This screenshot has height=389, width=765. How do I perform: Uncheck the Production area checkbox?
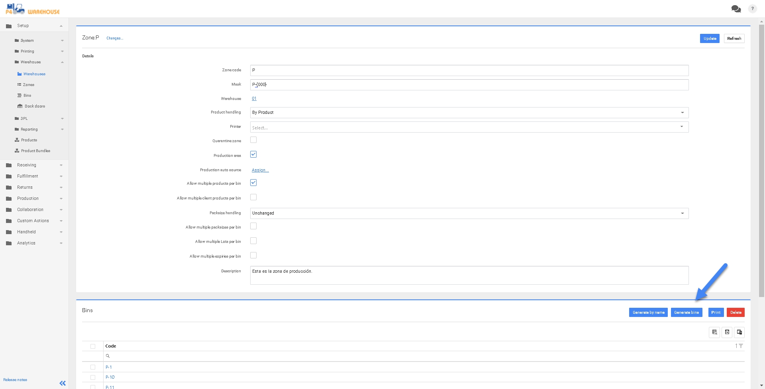[253, 154]
